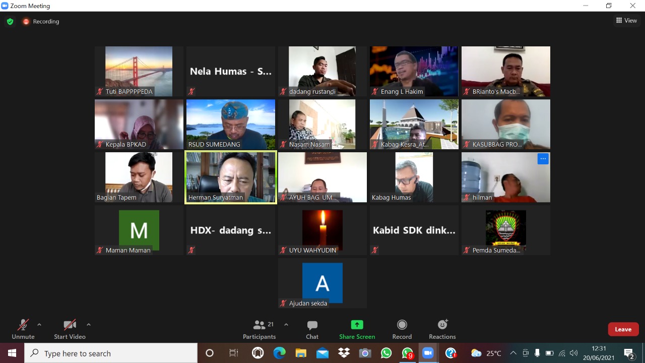Click the Record icon
Viewport: 645px width, 363px height.
[x=402, y=329]
